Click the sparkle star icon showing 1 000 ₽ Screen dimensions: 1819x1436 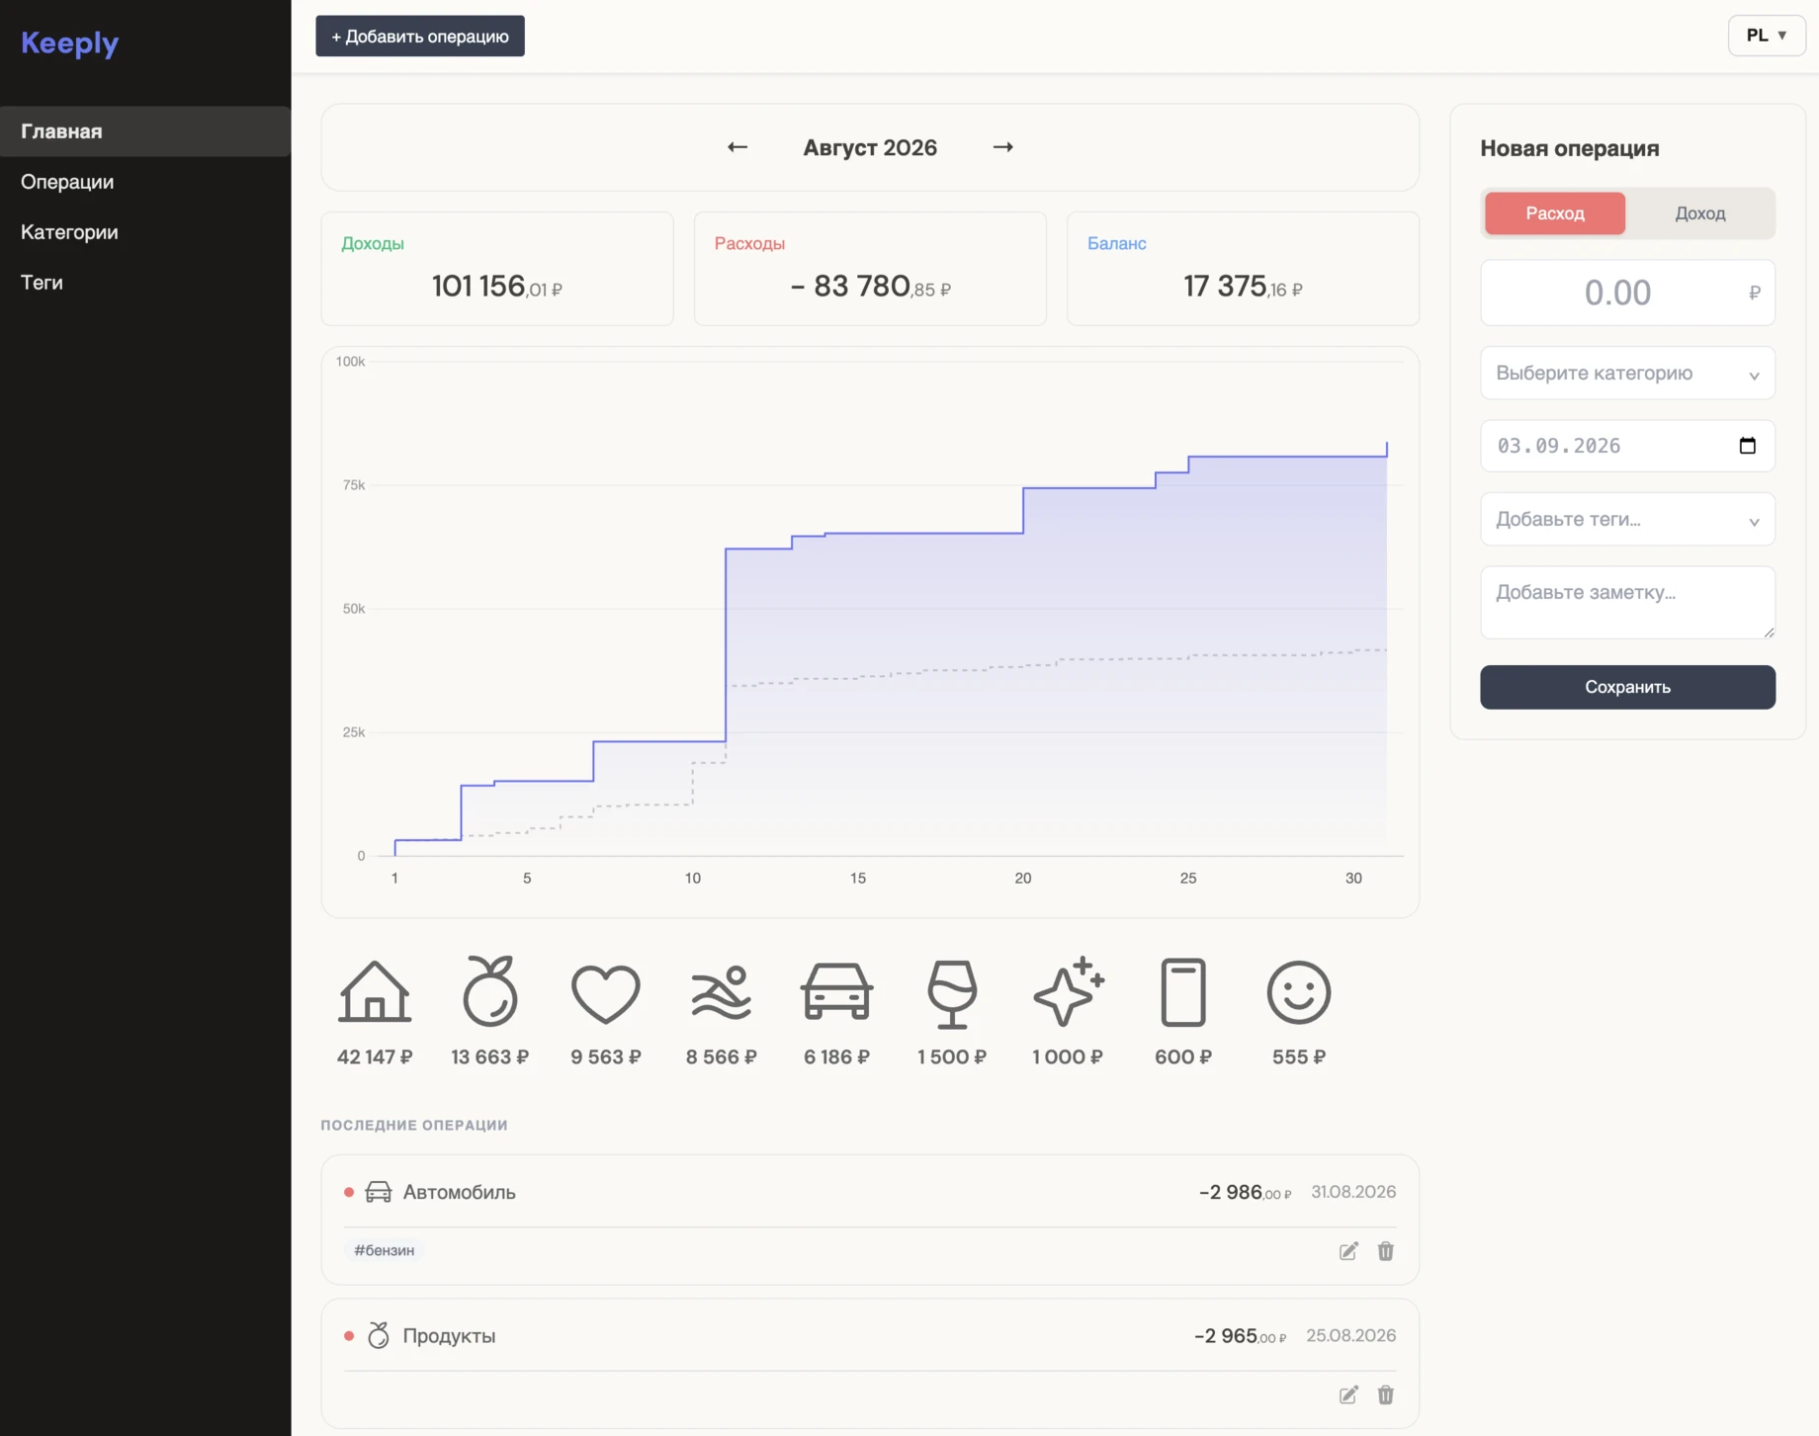click(1068, 991)
